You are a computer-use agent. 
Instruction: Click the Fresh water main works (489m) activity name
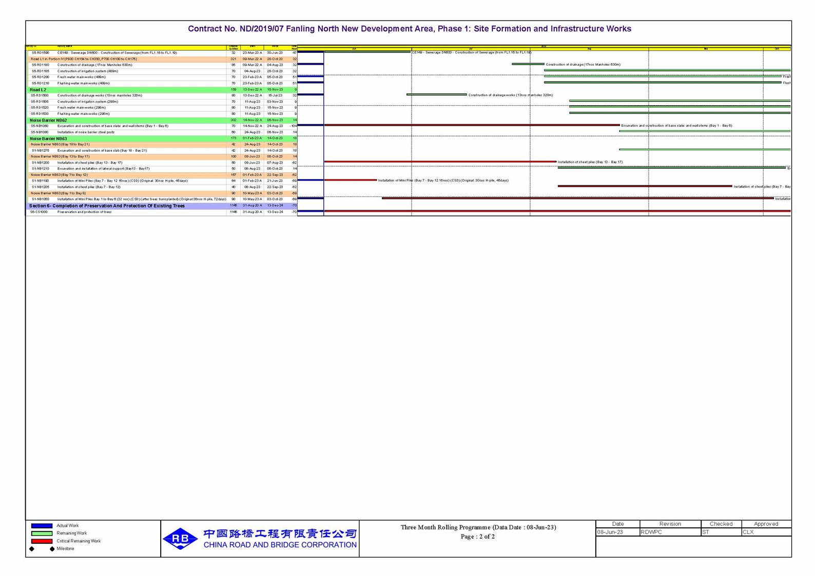pyautogui.click(x=81, y=77)
